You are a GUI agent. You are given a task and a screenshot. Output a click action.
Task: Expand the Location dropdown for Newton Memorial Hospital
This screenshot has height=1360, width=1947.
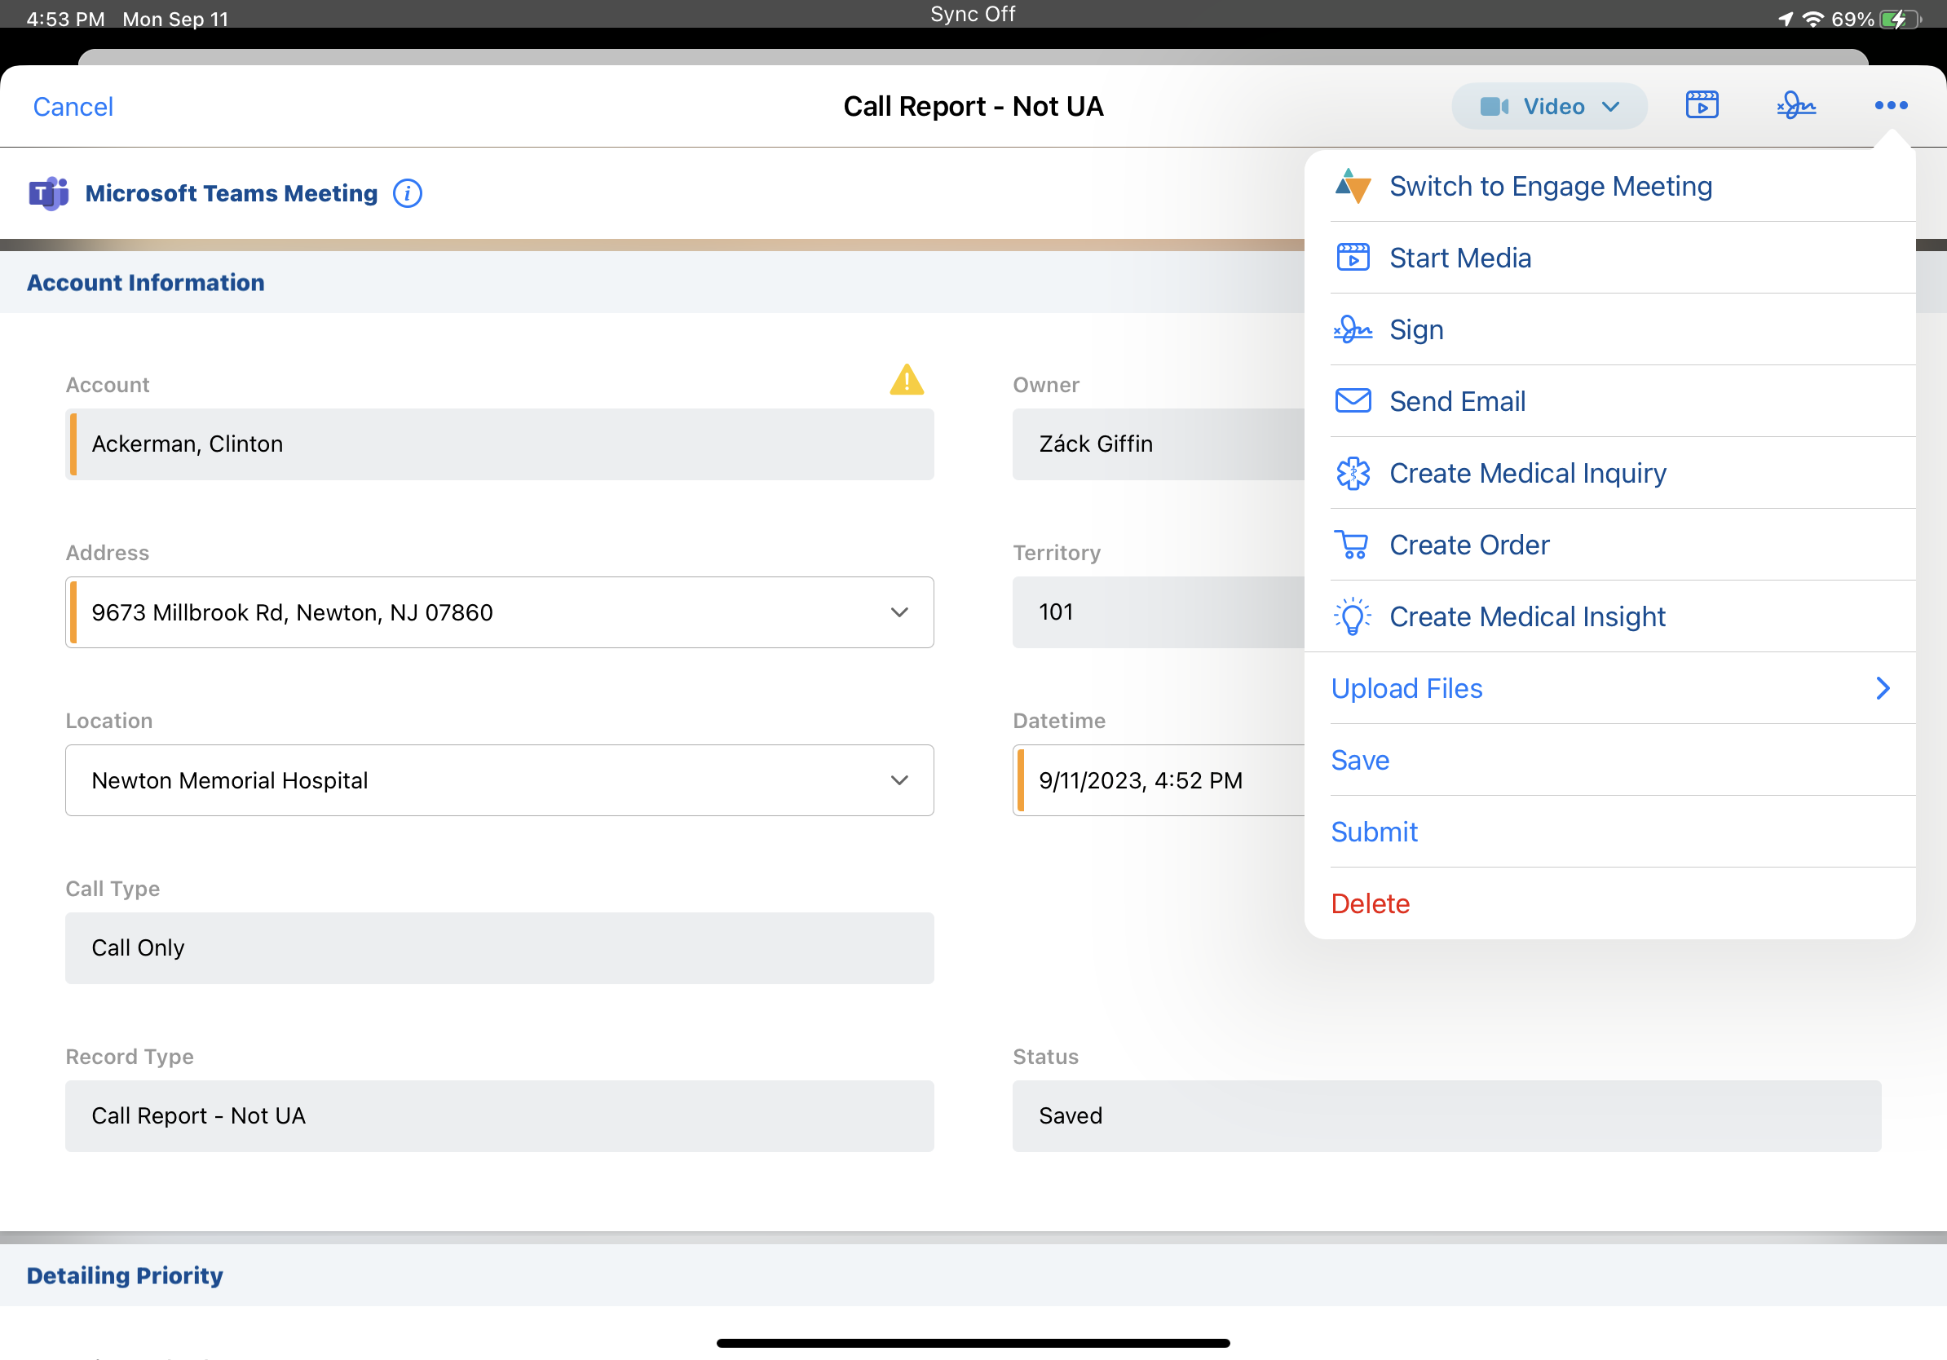[898, 780]
